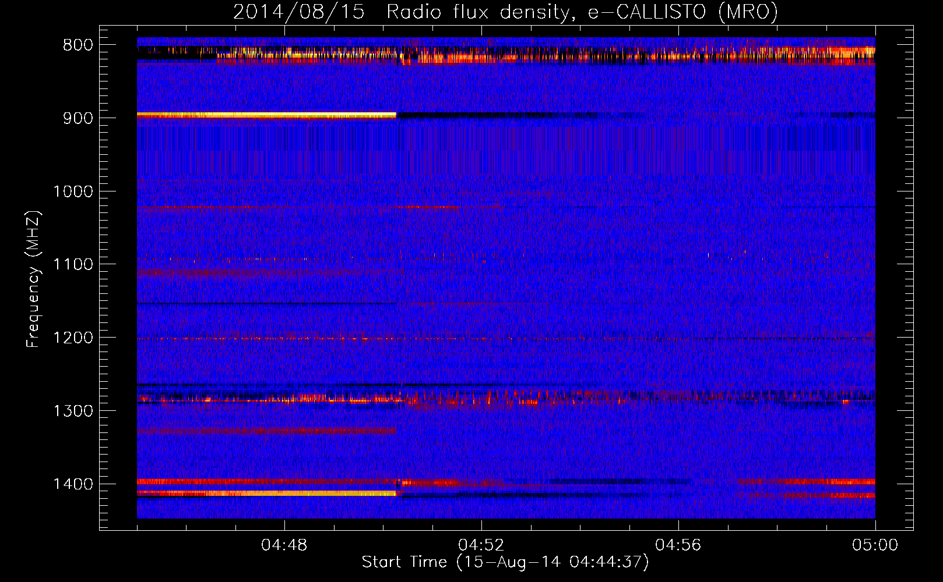Click the 'Frequency (MHZ)' axis label
Viewport: 943px width, 582px height.
coord(33,279)
